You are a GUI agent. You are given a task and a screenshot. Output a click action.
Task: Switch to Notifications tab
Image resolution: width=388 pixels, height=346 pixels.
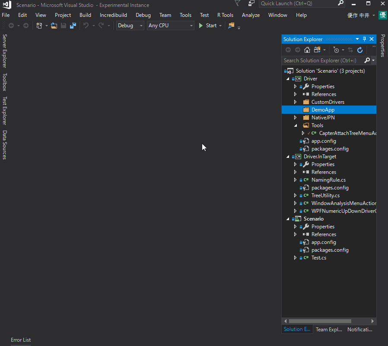pos(360,330)
